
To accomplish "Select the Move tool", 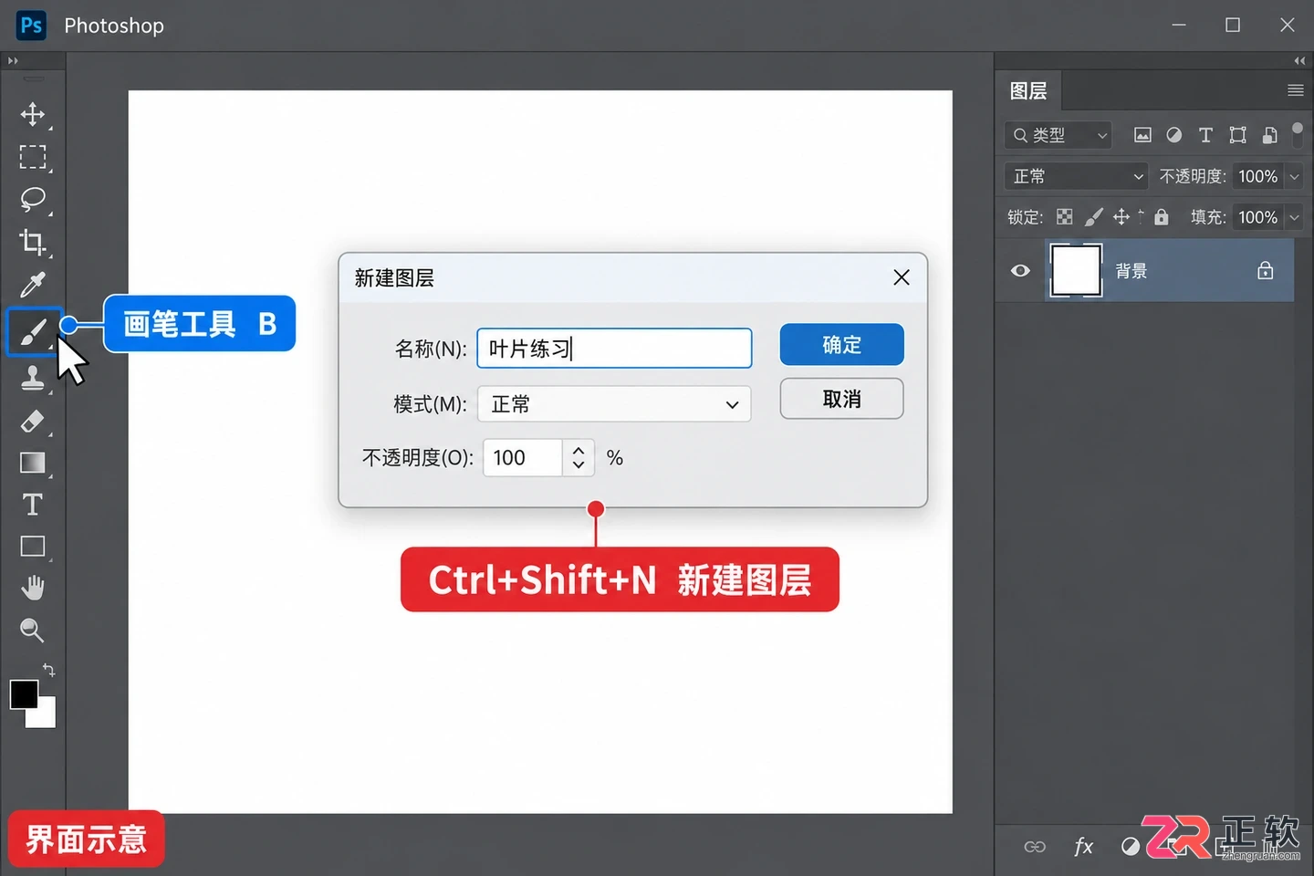I will pyautogui.click(x=33, y=114).
